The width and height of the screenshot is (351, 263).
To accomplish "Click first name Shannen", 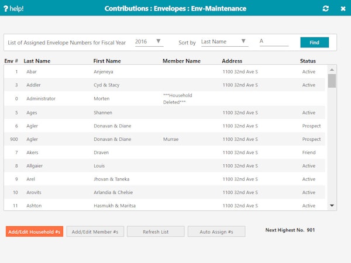I will click(103, 113).
